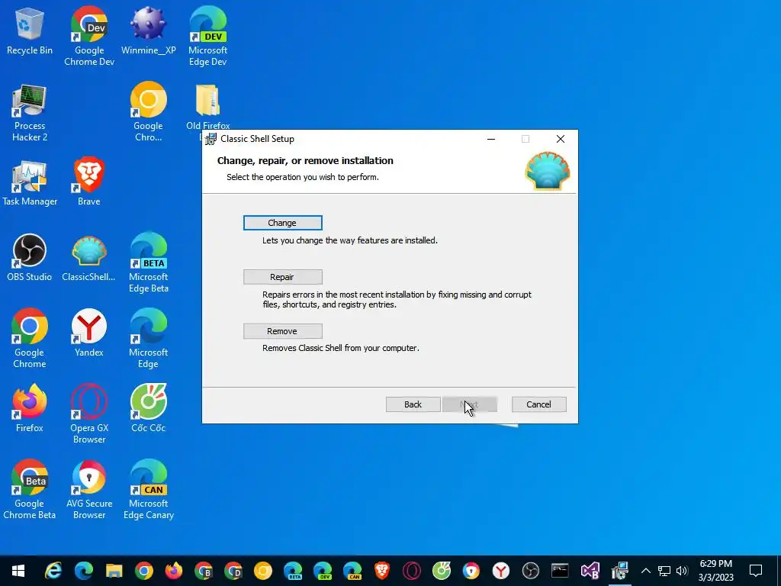Open Cốc Cốc from the taskbar

tap(442, 571)
